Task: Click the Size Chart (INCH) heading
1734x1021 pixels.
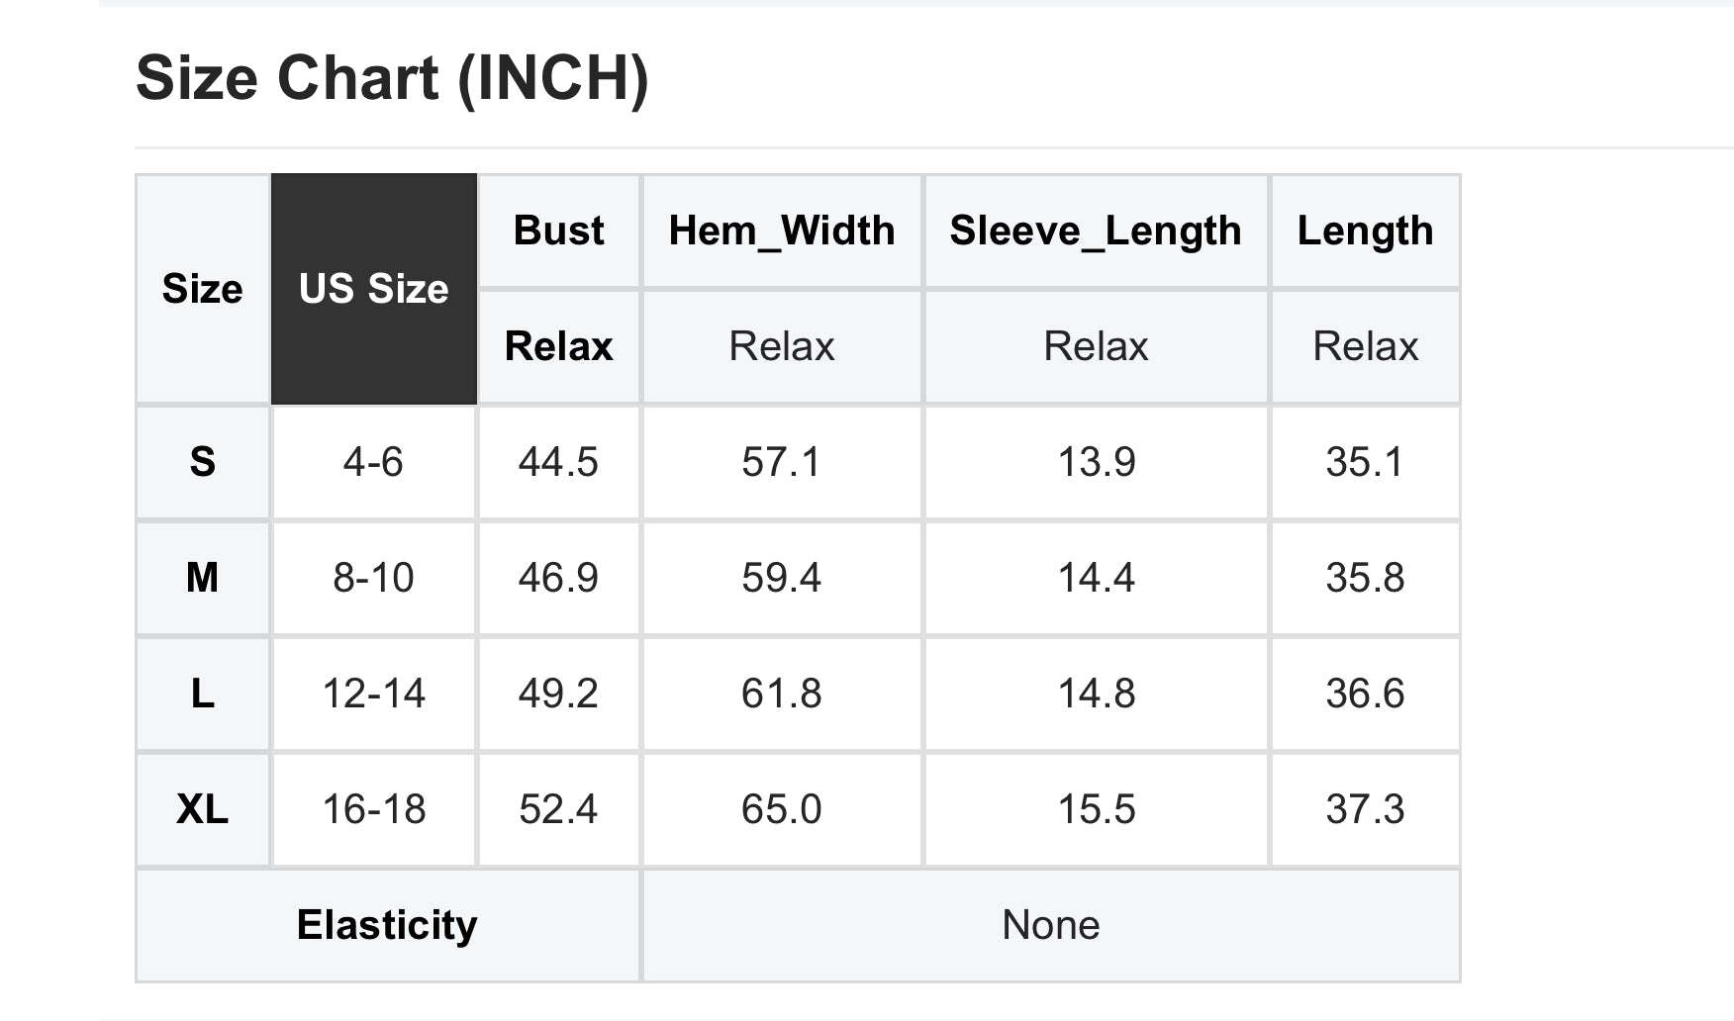Action: [392, 77]
